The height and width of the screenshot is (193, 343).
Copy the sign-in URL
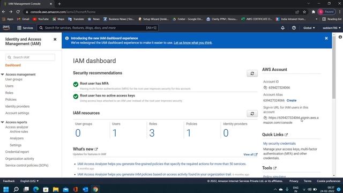tap(265, 118)
